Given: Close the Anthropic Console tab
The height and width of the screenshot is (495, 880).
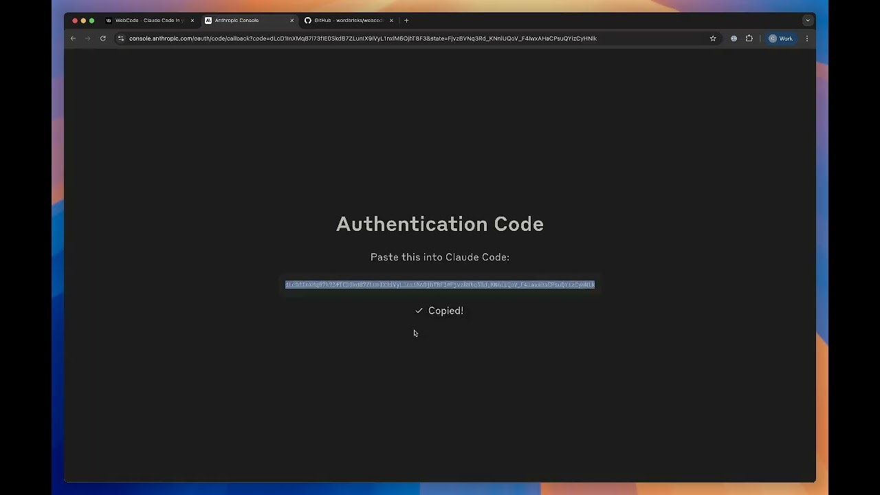Looking at the screenshot, I should tap(291, 21).
